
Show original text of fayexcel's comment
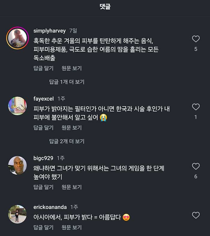click(x=72, y=128)
